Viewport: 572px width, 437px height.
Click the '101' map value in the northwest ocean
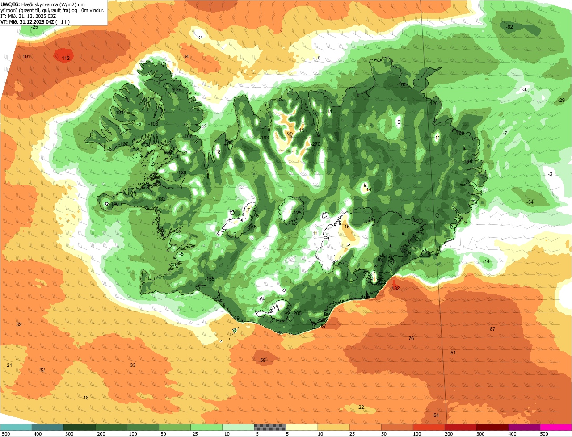pos(26,56)
